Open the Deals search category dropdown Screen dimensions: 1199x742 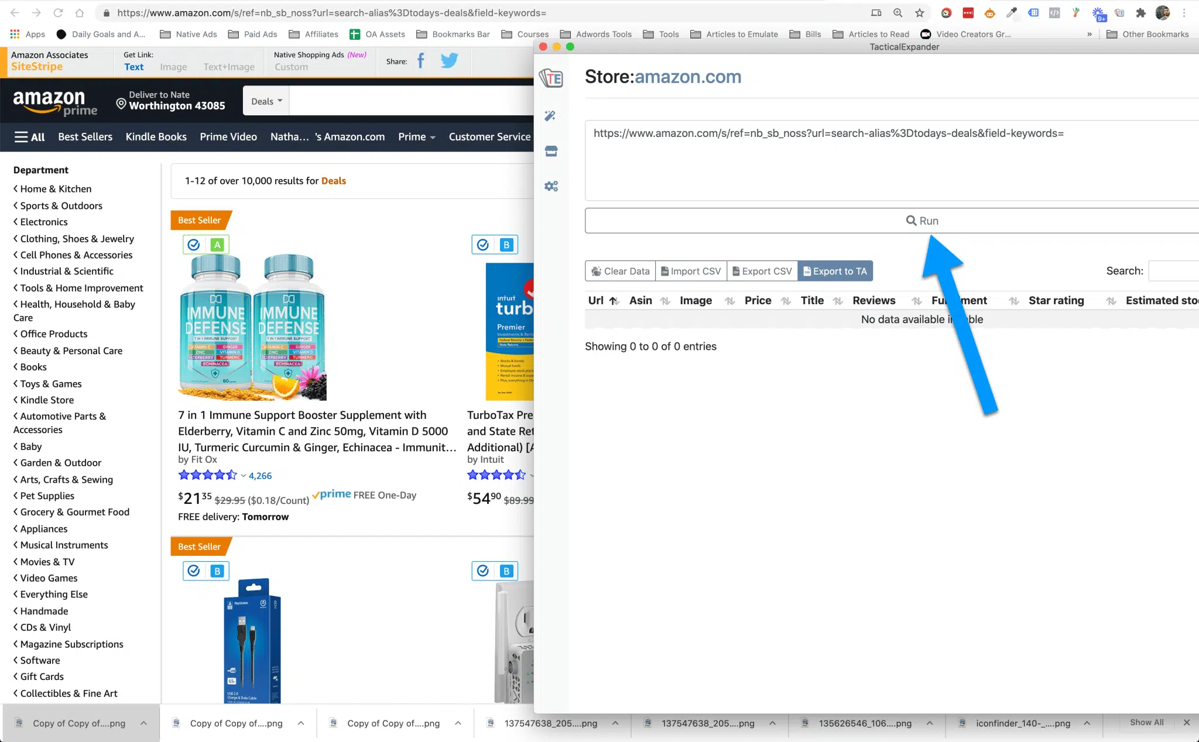[x=266, y=101]
